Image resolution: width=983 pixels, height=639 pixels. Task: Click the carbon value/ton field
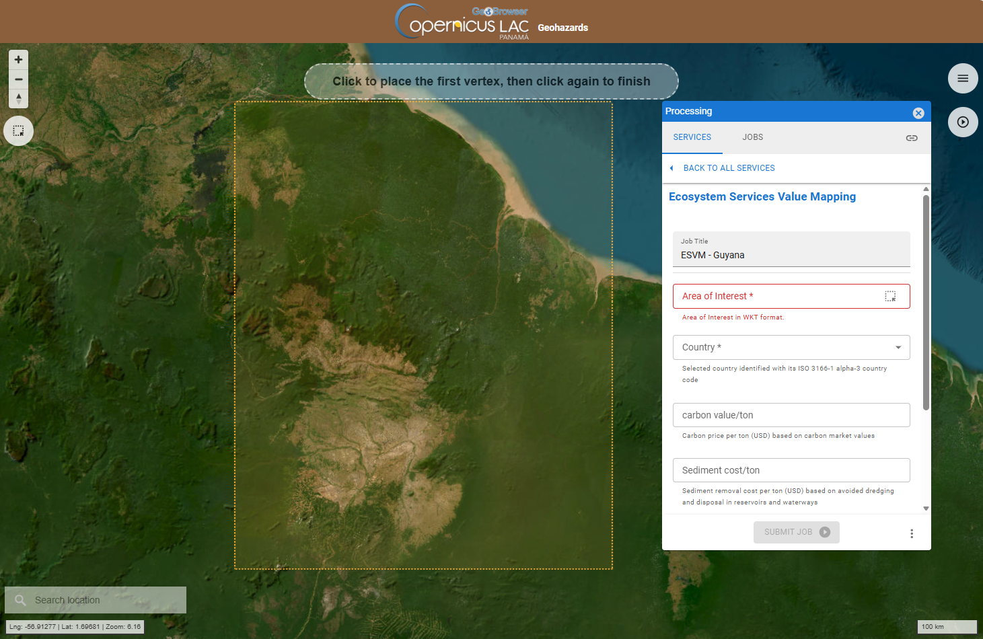[791, 415]
